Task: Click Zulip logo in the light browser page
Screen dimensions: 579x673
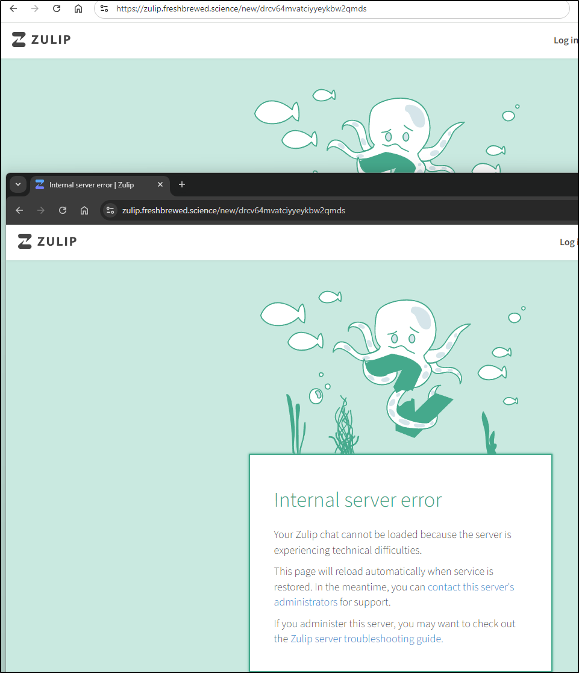Action: 41,40
